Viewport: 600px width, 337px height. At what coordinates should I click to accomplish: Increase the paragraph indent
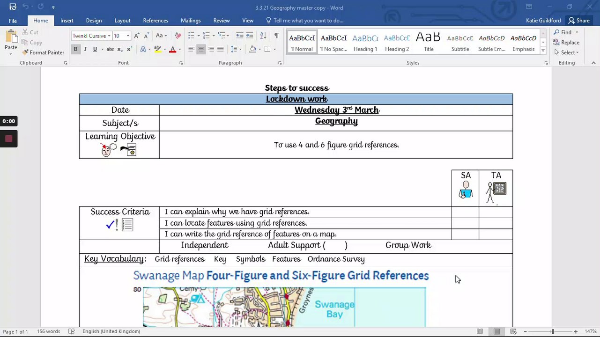pyautogui.click(x=249, y=36)
